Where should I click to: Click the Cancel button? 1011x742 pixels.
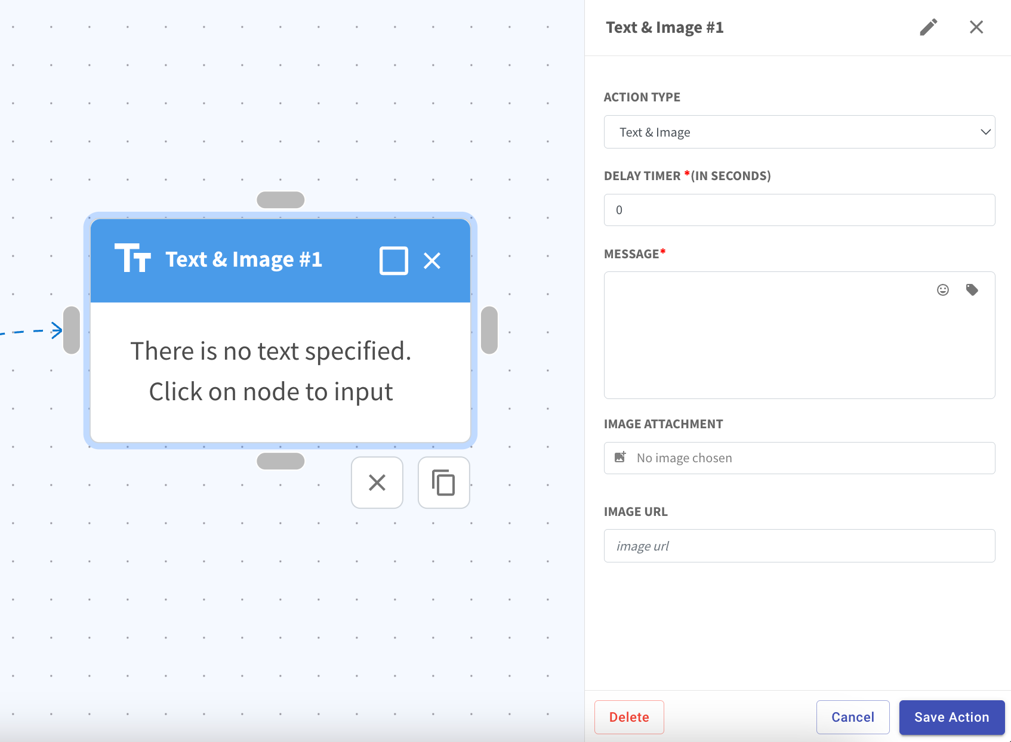pyautogui.click(x=853, y=717)
